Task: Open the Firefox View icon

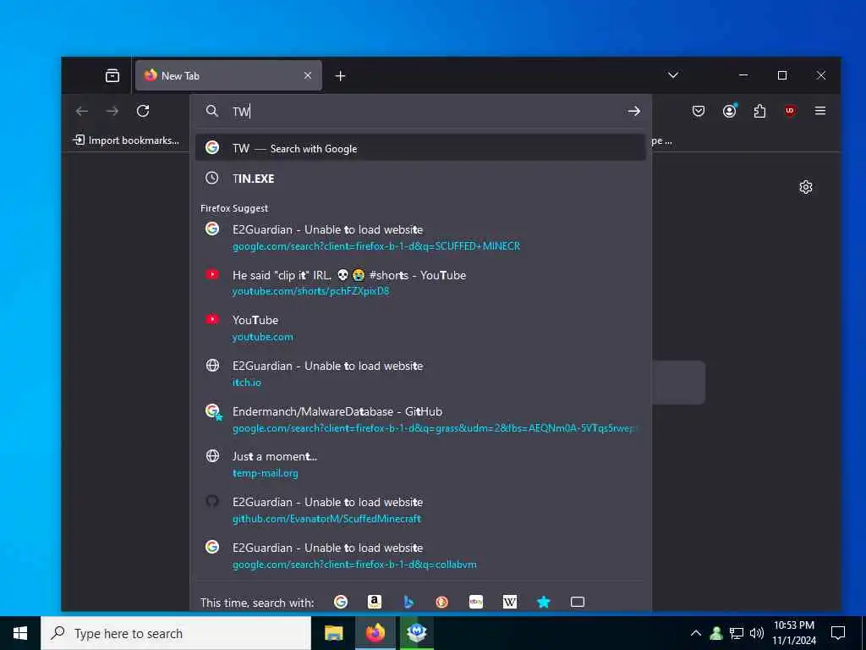Action: (x=112, y=75)
